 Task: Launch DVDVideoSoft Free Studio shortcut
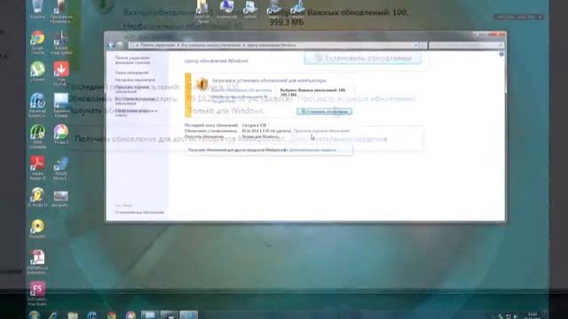coord(37,293)
